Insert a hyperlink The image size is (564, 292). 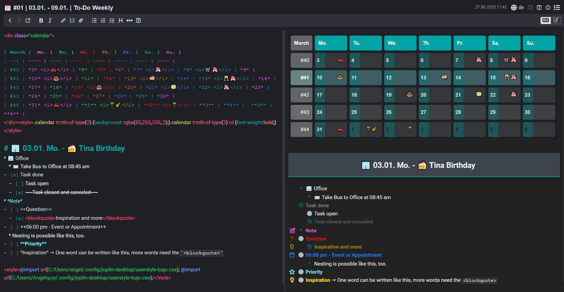[x=63, y=20]
